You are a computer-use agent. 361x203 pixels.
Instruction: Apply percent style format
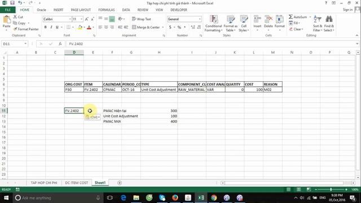click(x=179, y=27)
